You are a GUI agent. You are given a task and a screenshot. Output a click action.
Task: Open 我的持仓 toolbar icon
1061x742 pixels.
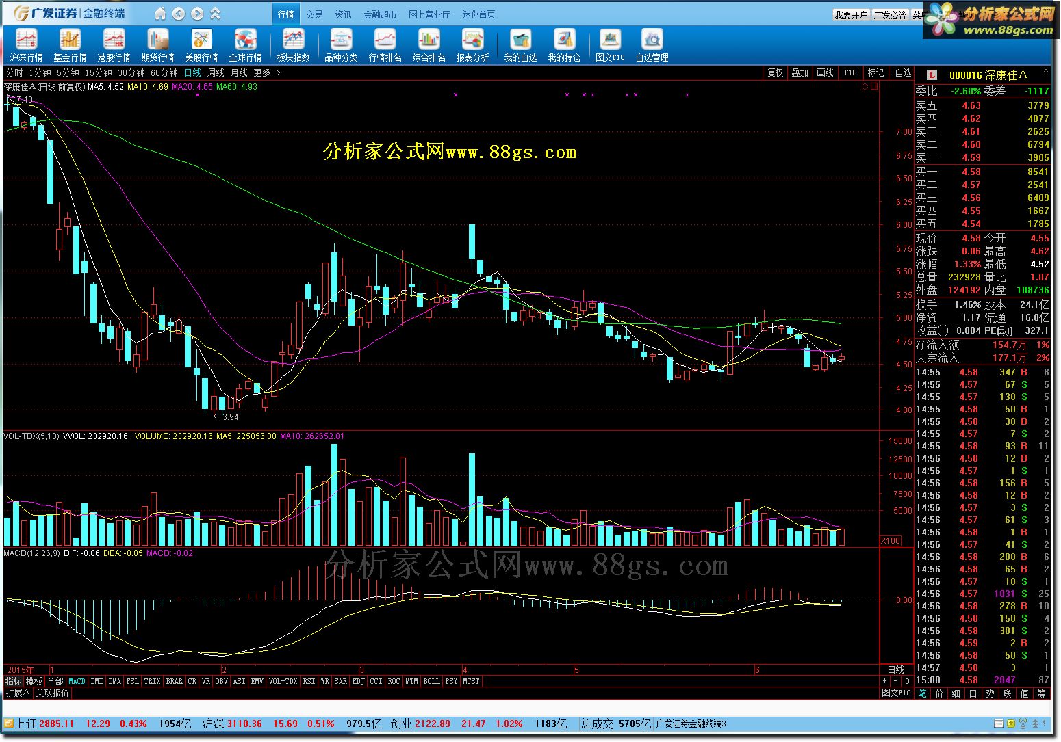point(564,46)
